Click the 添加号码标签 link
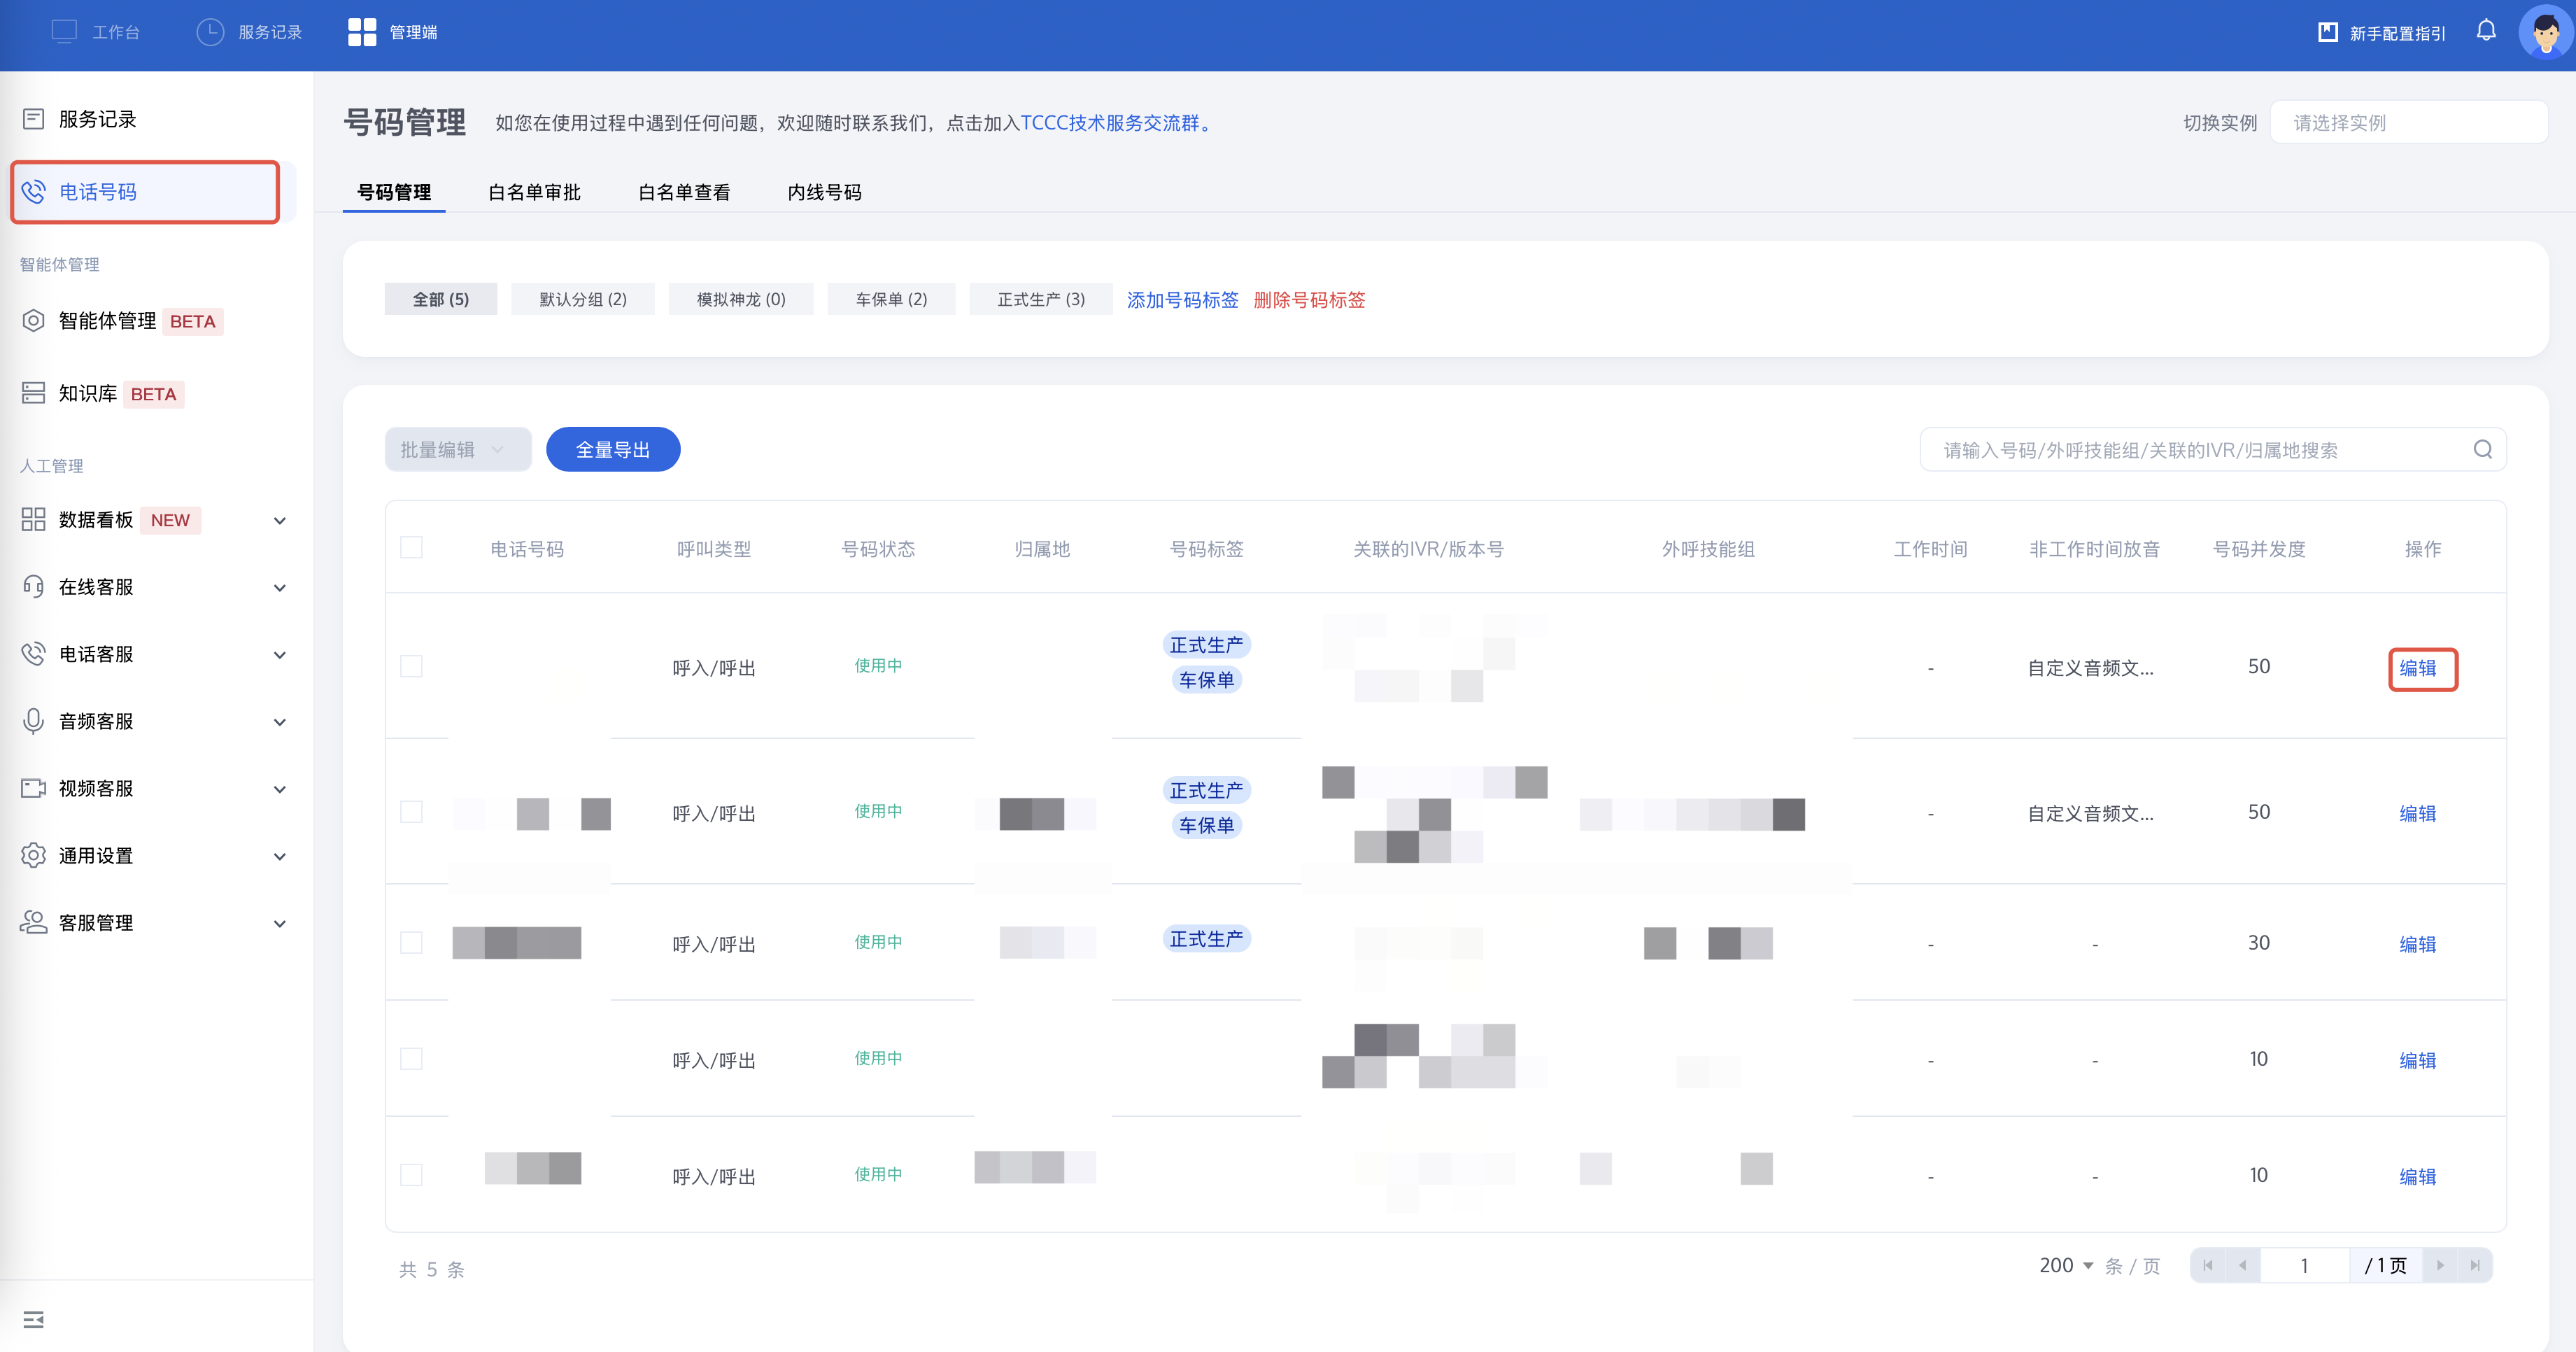The width and height of the screenshot is (2576, 1352). click(1182, 299)
